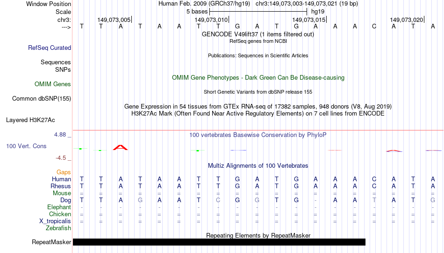Click the OMIM Gene Phenotypes green title
The height and width of the screenshot is (253, 444).
click(x=258, y=78)
